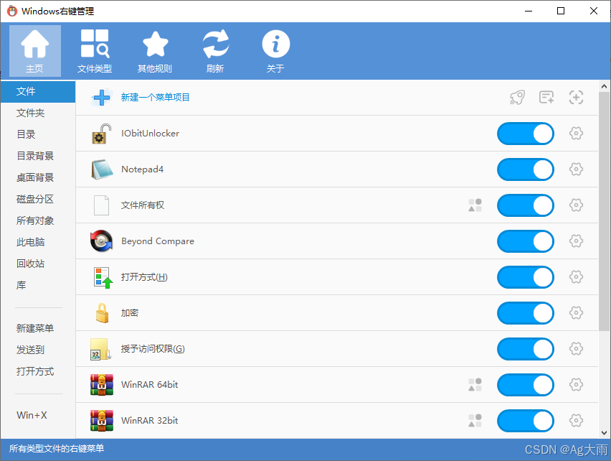The width and height of the screenshot is (611, 461).
Task: Click the add-note icon in header row
Action: pos(546,97)
